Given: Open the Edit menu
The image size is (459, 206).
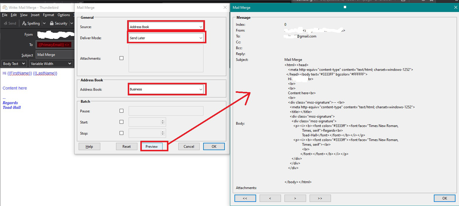Looking at the screenshot, I should (14, 15).
